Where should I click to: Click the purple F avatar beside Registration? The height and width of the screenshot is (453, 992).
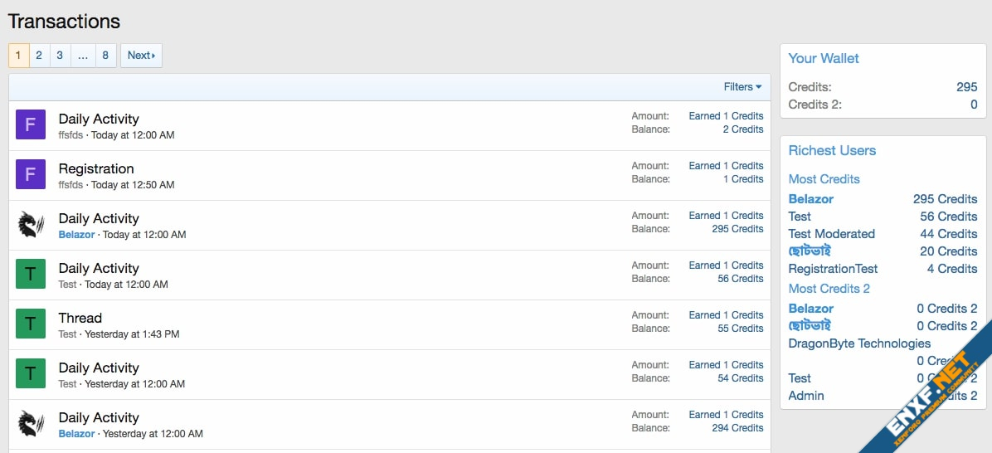[31, 174]
